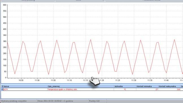Click the Wybrany przebieg status bar panel
The height and width of the screenshot is (103, 183).
pyautogui.click(x=19, y=101)
